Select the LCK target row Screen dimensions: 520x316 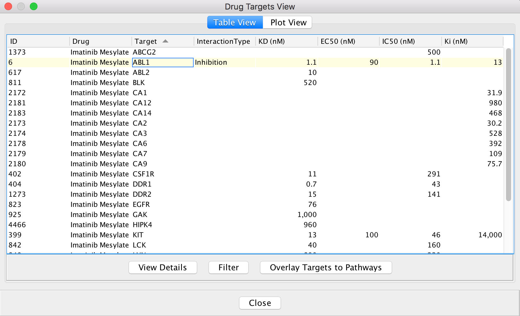click(256, 245)
